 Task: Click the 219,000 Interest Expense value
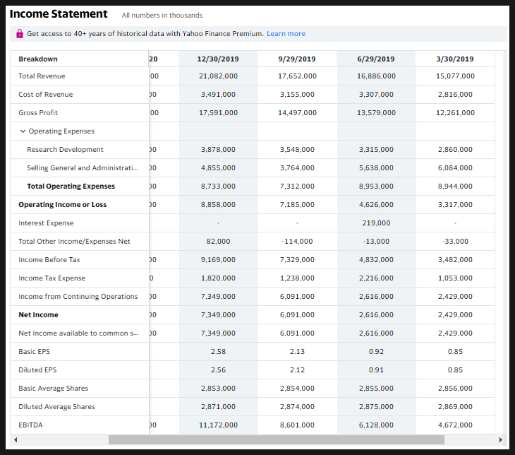376,223
